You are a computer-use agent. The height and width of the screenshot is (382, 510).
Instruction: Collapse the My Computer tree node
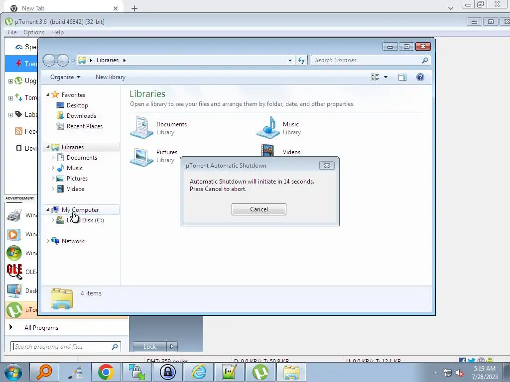(48, 210)
